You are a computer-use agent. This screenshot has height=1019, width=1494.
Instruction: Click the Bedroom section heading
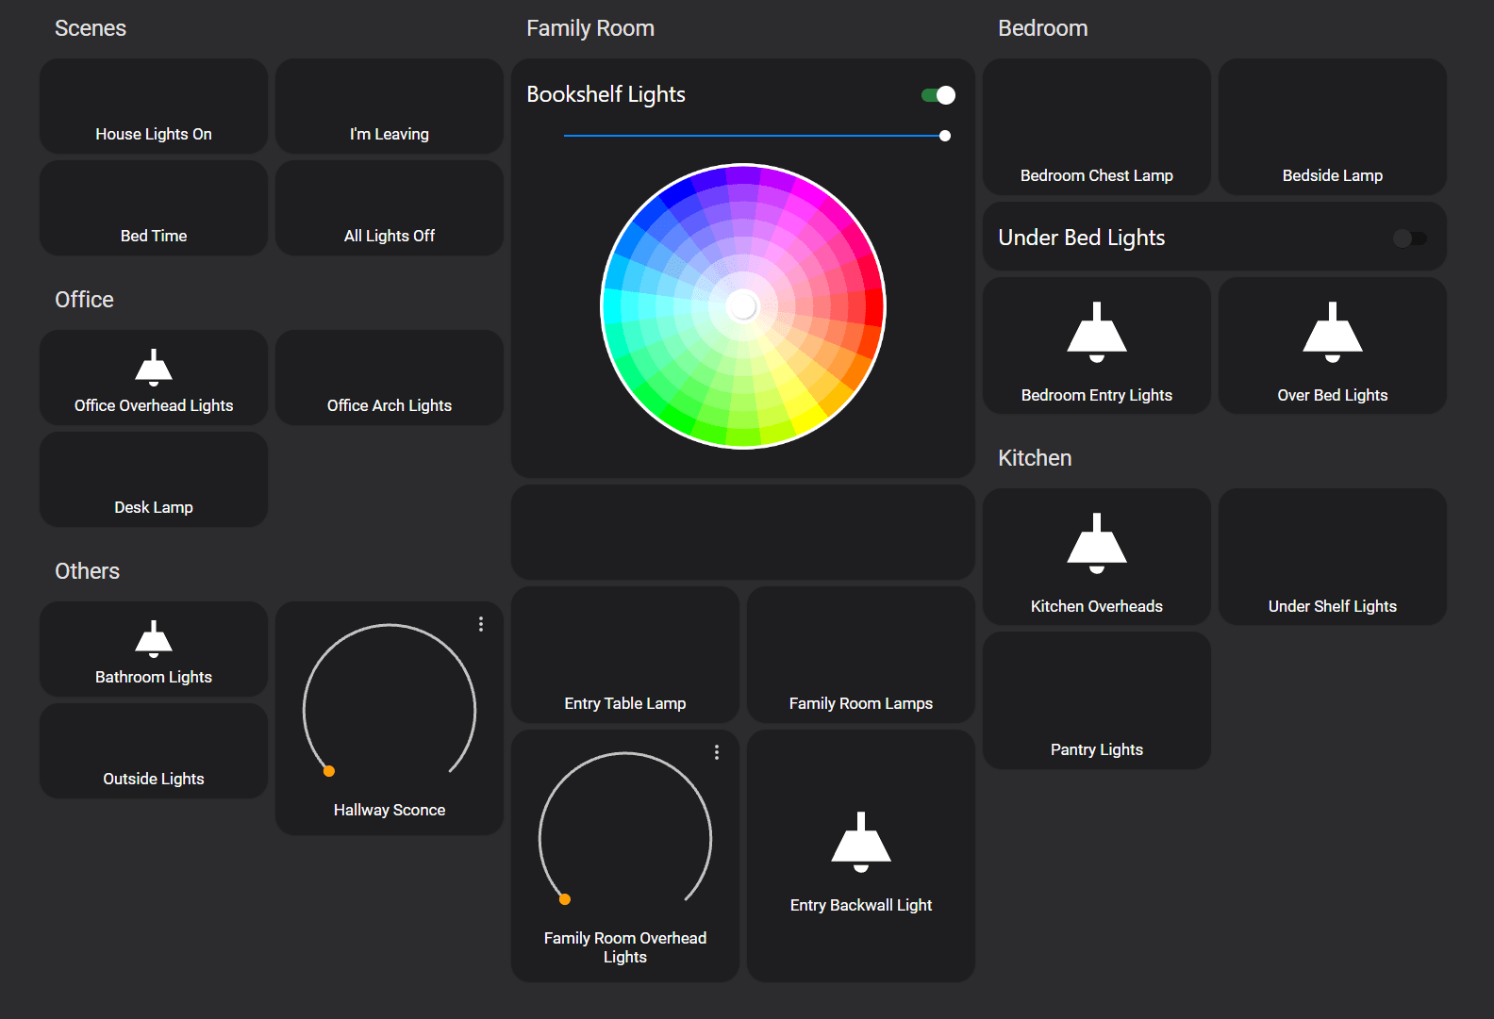click(1043, 28)
